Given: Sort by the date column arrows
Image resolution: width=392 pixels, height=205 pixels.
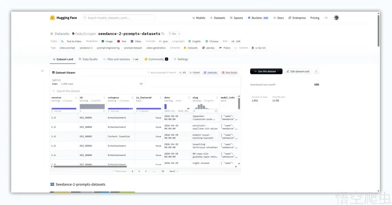Looking at the screenshot, I should coord(189,98).
